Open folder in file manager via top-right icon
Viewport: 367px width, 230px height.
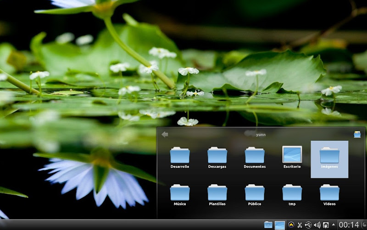pos(357,134)
